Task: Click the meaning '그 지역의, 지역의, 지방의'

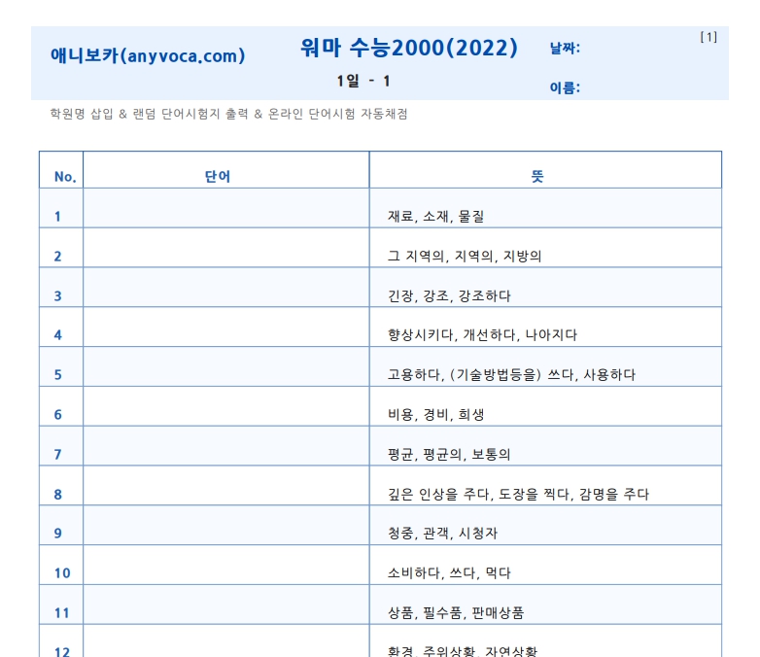Action: coord(465,256)
